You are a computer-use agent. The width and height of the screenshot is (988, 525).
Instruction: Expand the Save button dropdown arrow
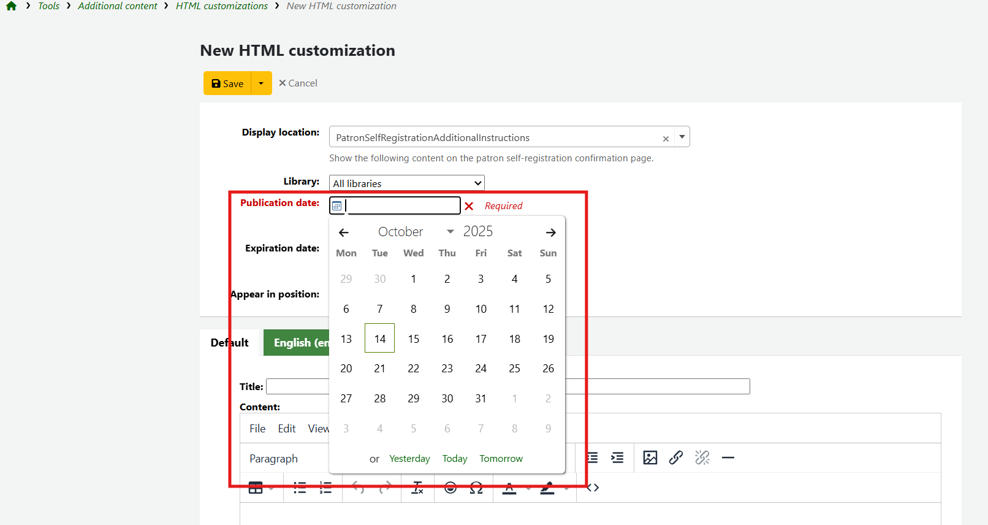tap(261, 83)
